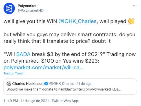Click the @IOHK_Charles mention in tweet
Viewport: 141px width, 106px height.
[x=77, y=21]
